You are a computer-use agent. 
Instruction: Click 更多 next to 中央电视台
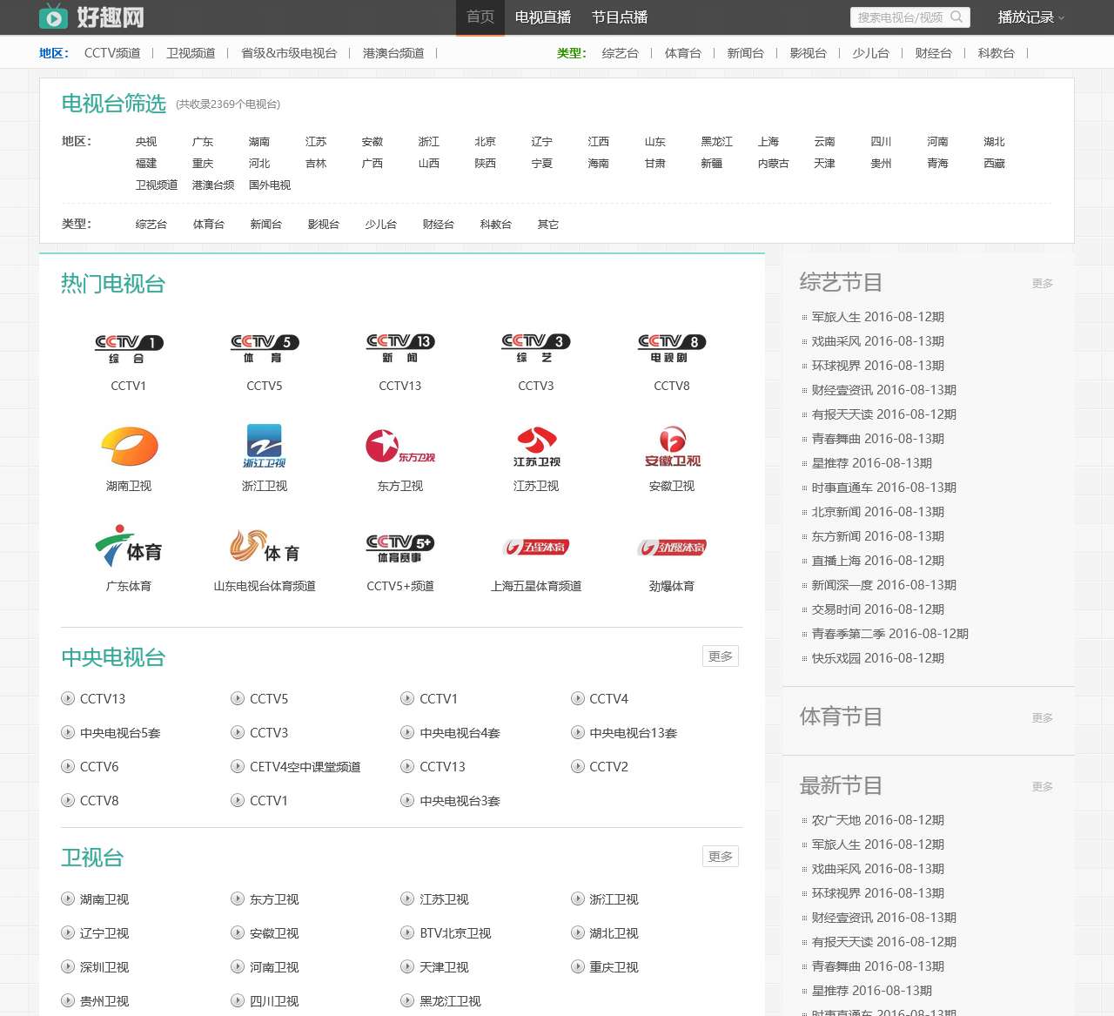[720, 656]
